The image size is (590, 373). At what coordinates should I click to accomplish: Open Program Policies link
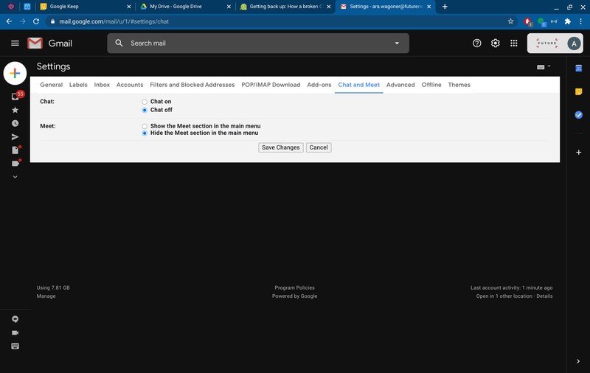point(294,287)
